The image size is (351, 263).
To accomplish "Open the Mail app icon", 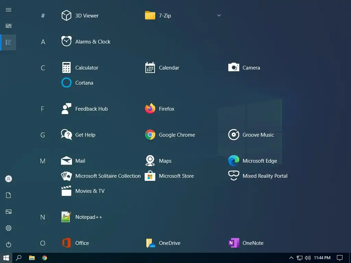I will point(66,161).
